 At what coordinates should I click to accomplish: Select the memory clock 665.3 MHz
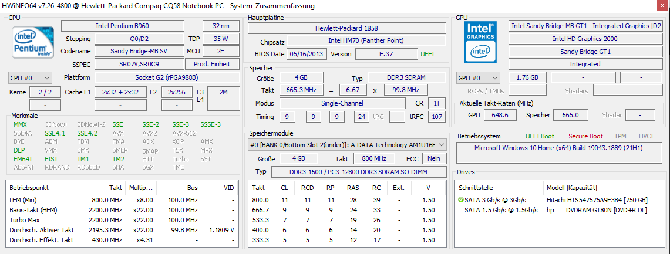[x=302, y=90]
